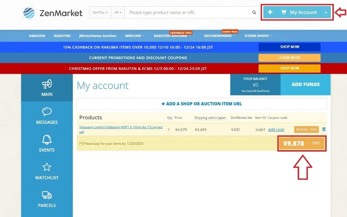
Task: Click the plus button beside My Account
Action: tap(270, 12)
